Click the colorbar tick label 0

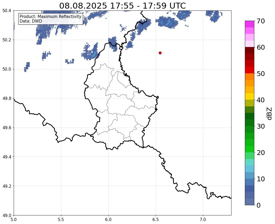coord(259,205)
